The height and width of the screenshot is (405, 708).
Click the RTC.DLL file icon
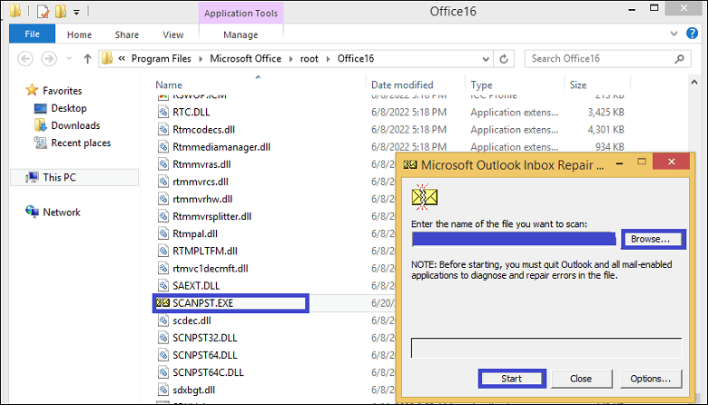162,113
